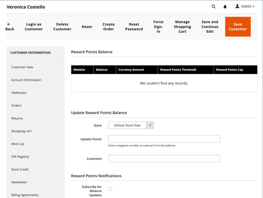Click into the Comment text field

point(164,159)
